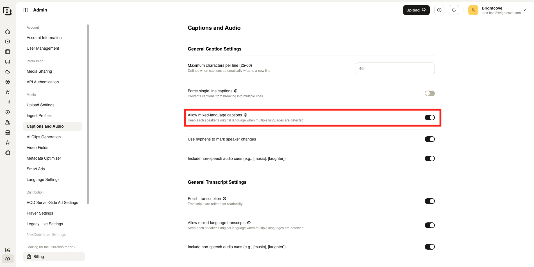The height and width of the screenshot is (267, 534).
Task: Click info icon beside Allow mixed-language transcripts
Action: pyautogui.click(x=249, y=223)
